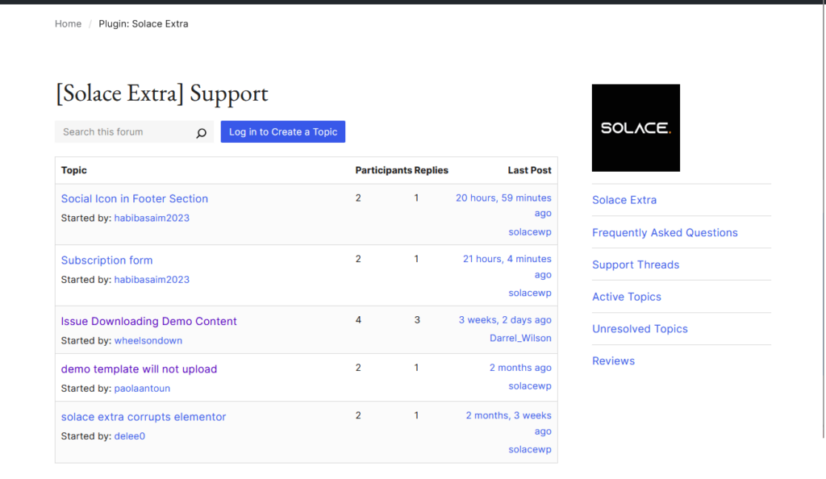This screenshot has height=479, width=826.
Task: Click the search magnifier icon
Action: click(201, 133)
